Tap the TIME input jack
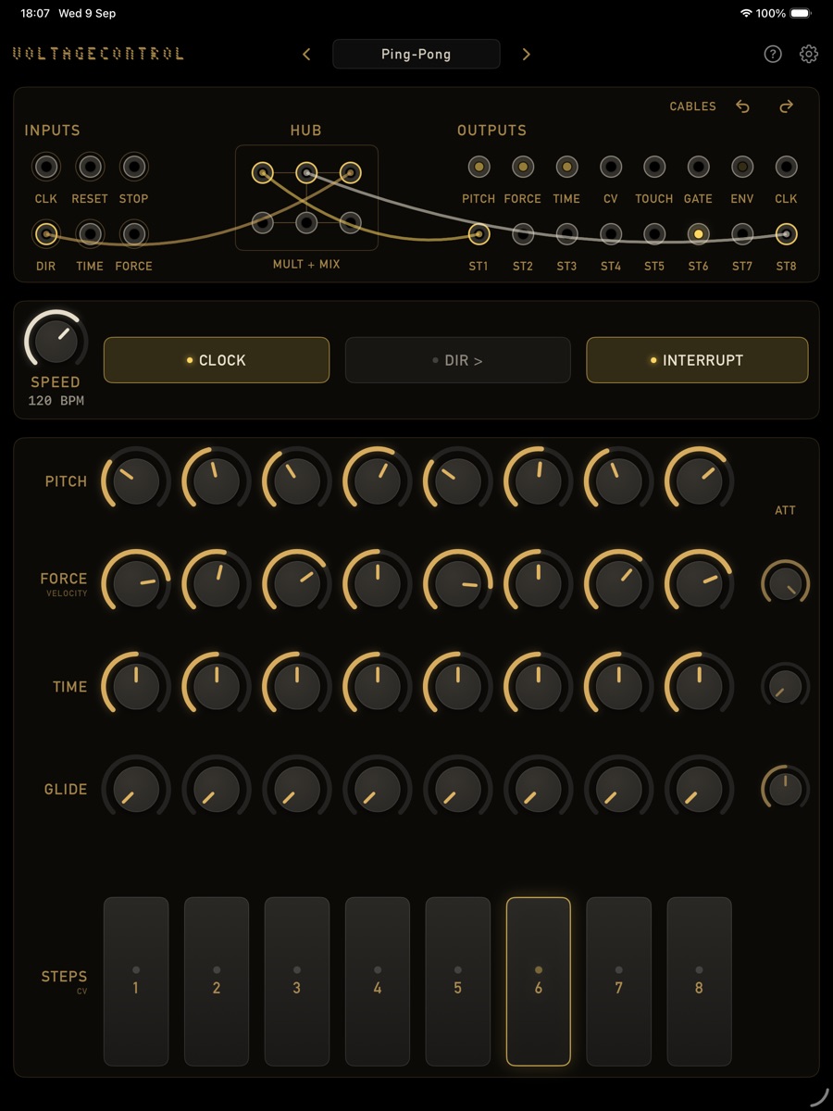 click(90, 234)
